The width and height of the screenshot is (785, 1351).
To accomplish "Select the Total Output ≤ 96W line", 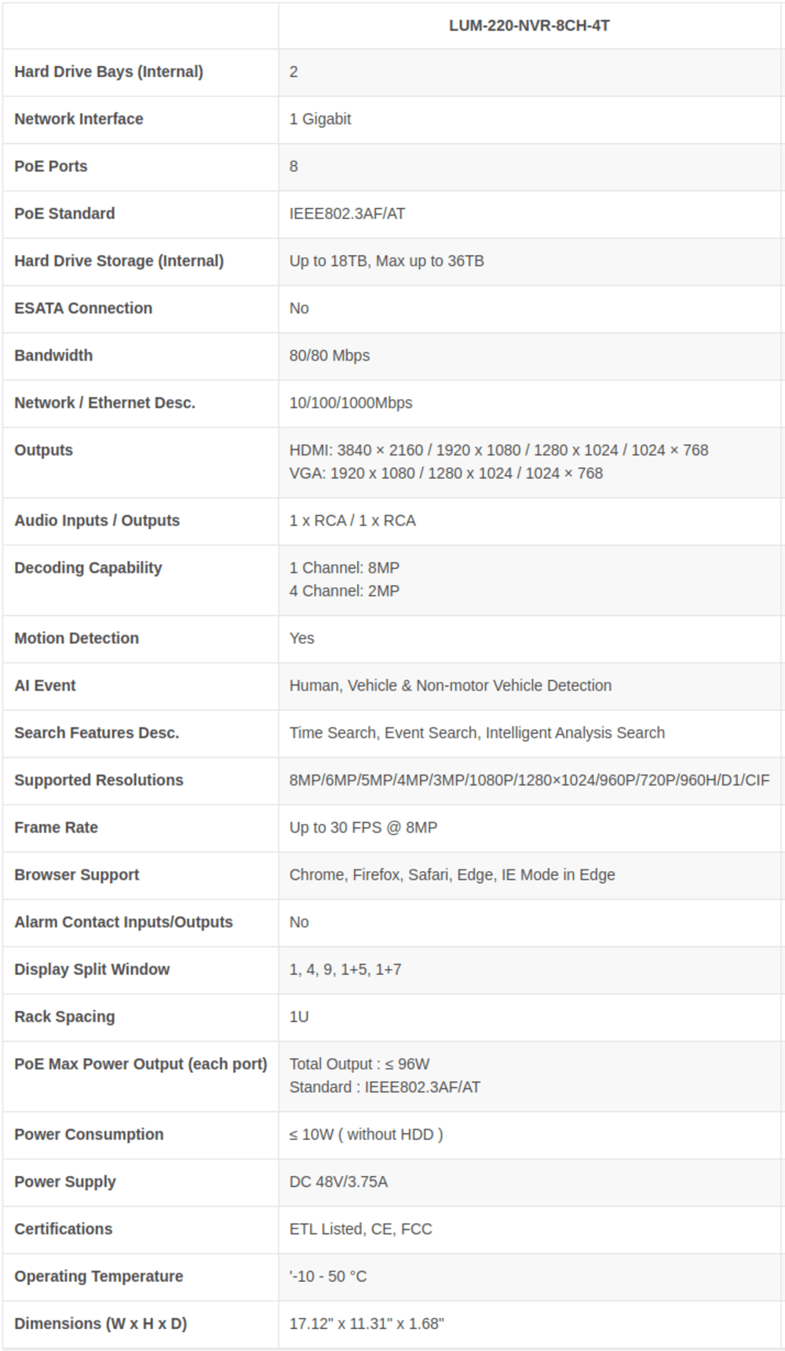I will [x=360, y=1064].
